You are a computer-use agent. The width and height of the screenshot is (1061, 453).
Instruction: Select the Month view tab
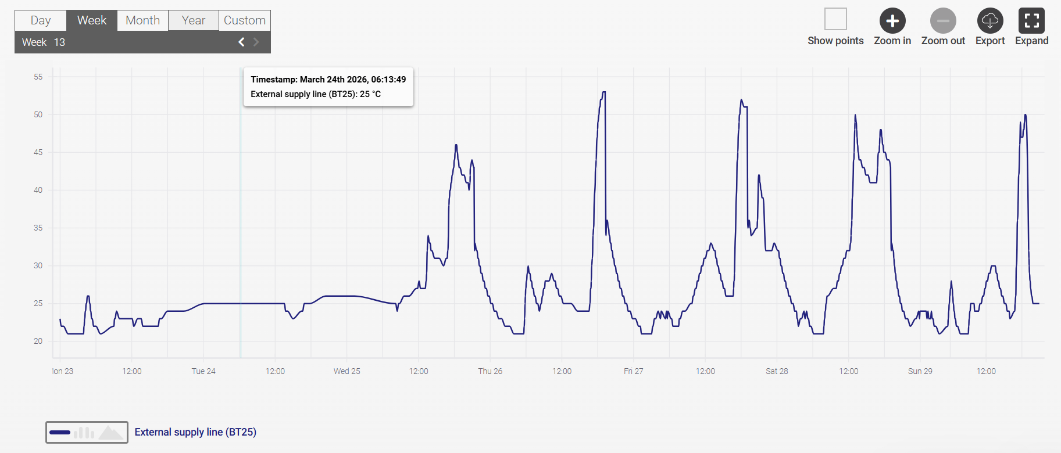click(x=142, y=20)
